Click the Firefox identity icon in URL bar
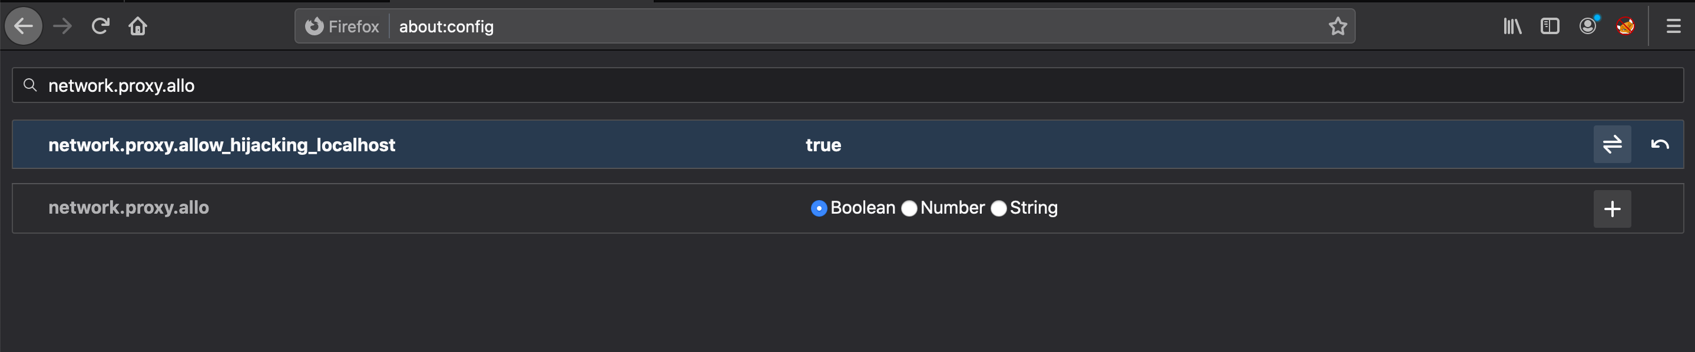 point(314,26)
